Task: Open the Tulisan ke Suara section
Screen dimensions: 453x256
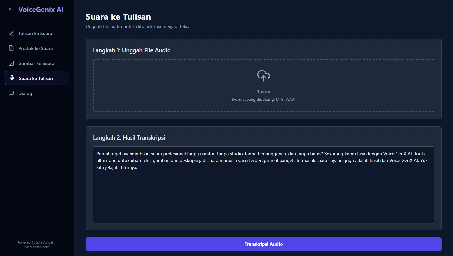Action: [x=35, y=33]
